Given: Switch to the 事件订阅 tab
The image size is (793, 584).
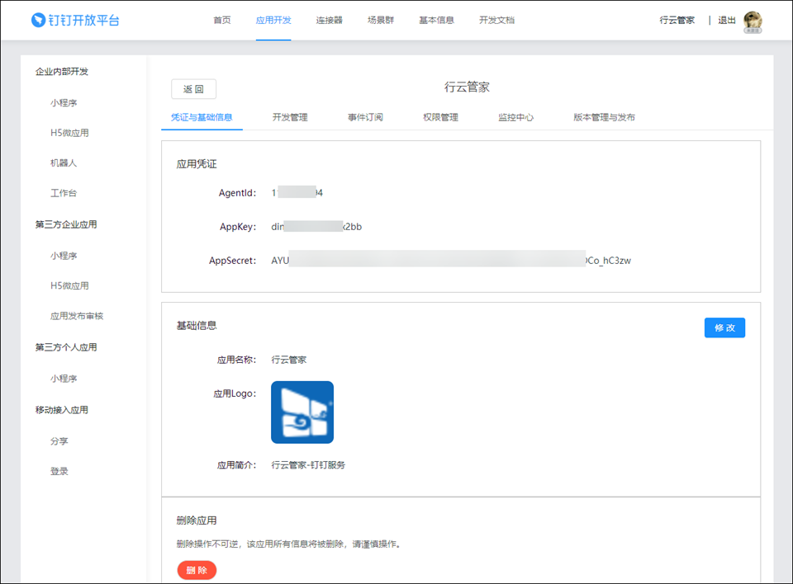Looking at the screenshot, I should pyautogui.click(x=365, y=117).
